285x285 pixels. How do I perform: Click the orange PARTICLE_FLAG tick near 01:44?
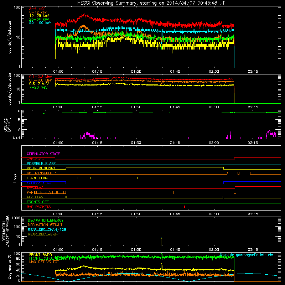pos(174,192)
